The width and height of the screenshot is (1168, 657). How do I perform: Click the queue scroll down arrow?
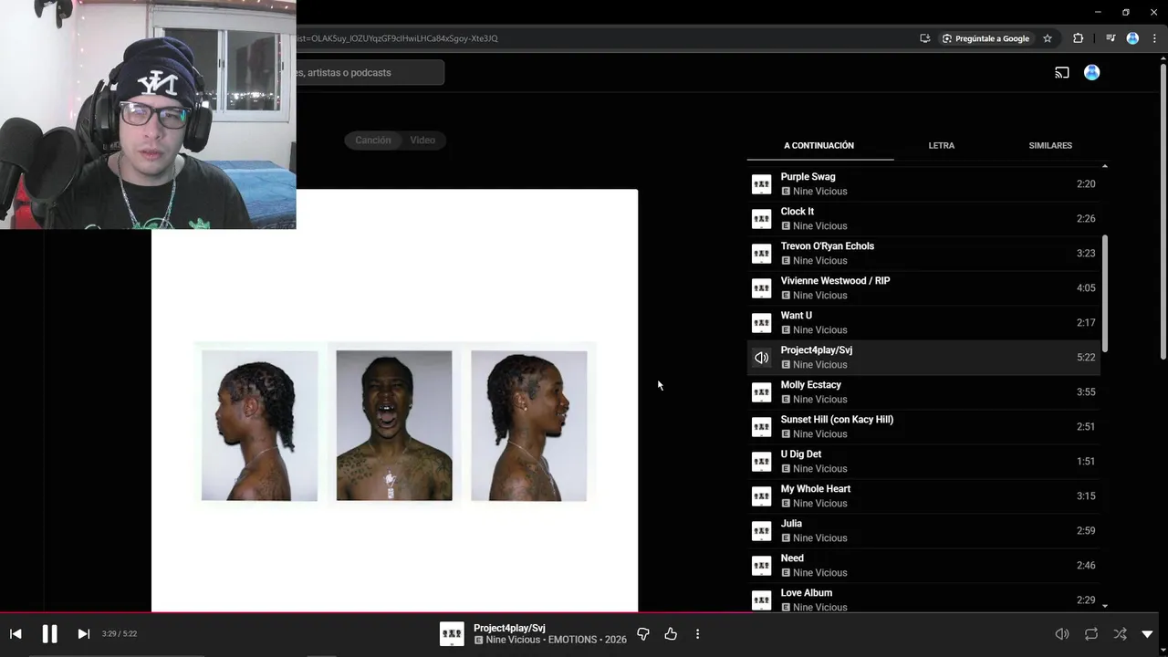[1105, 606]
